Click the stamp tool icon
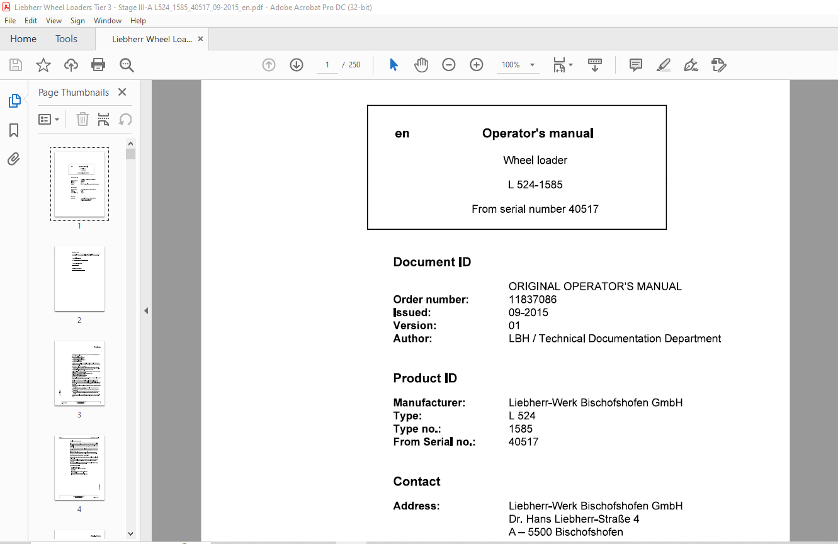The width and height of the screenshot is (838, 544). 718,65
